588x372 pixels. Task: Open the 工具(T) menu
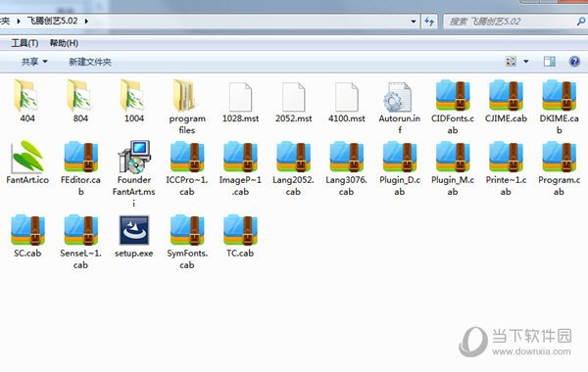[24, 43]
